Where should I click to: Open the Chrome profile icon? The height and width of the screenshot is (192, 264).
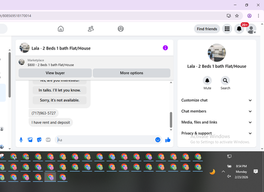[249, 16]
